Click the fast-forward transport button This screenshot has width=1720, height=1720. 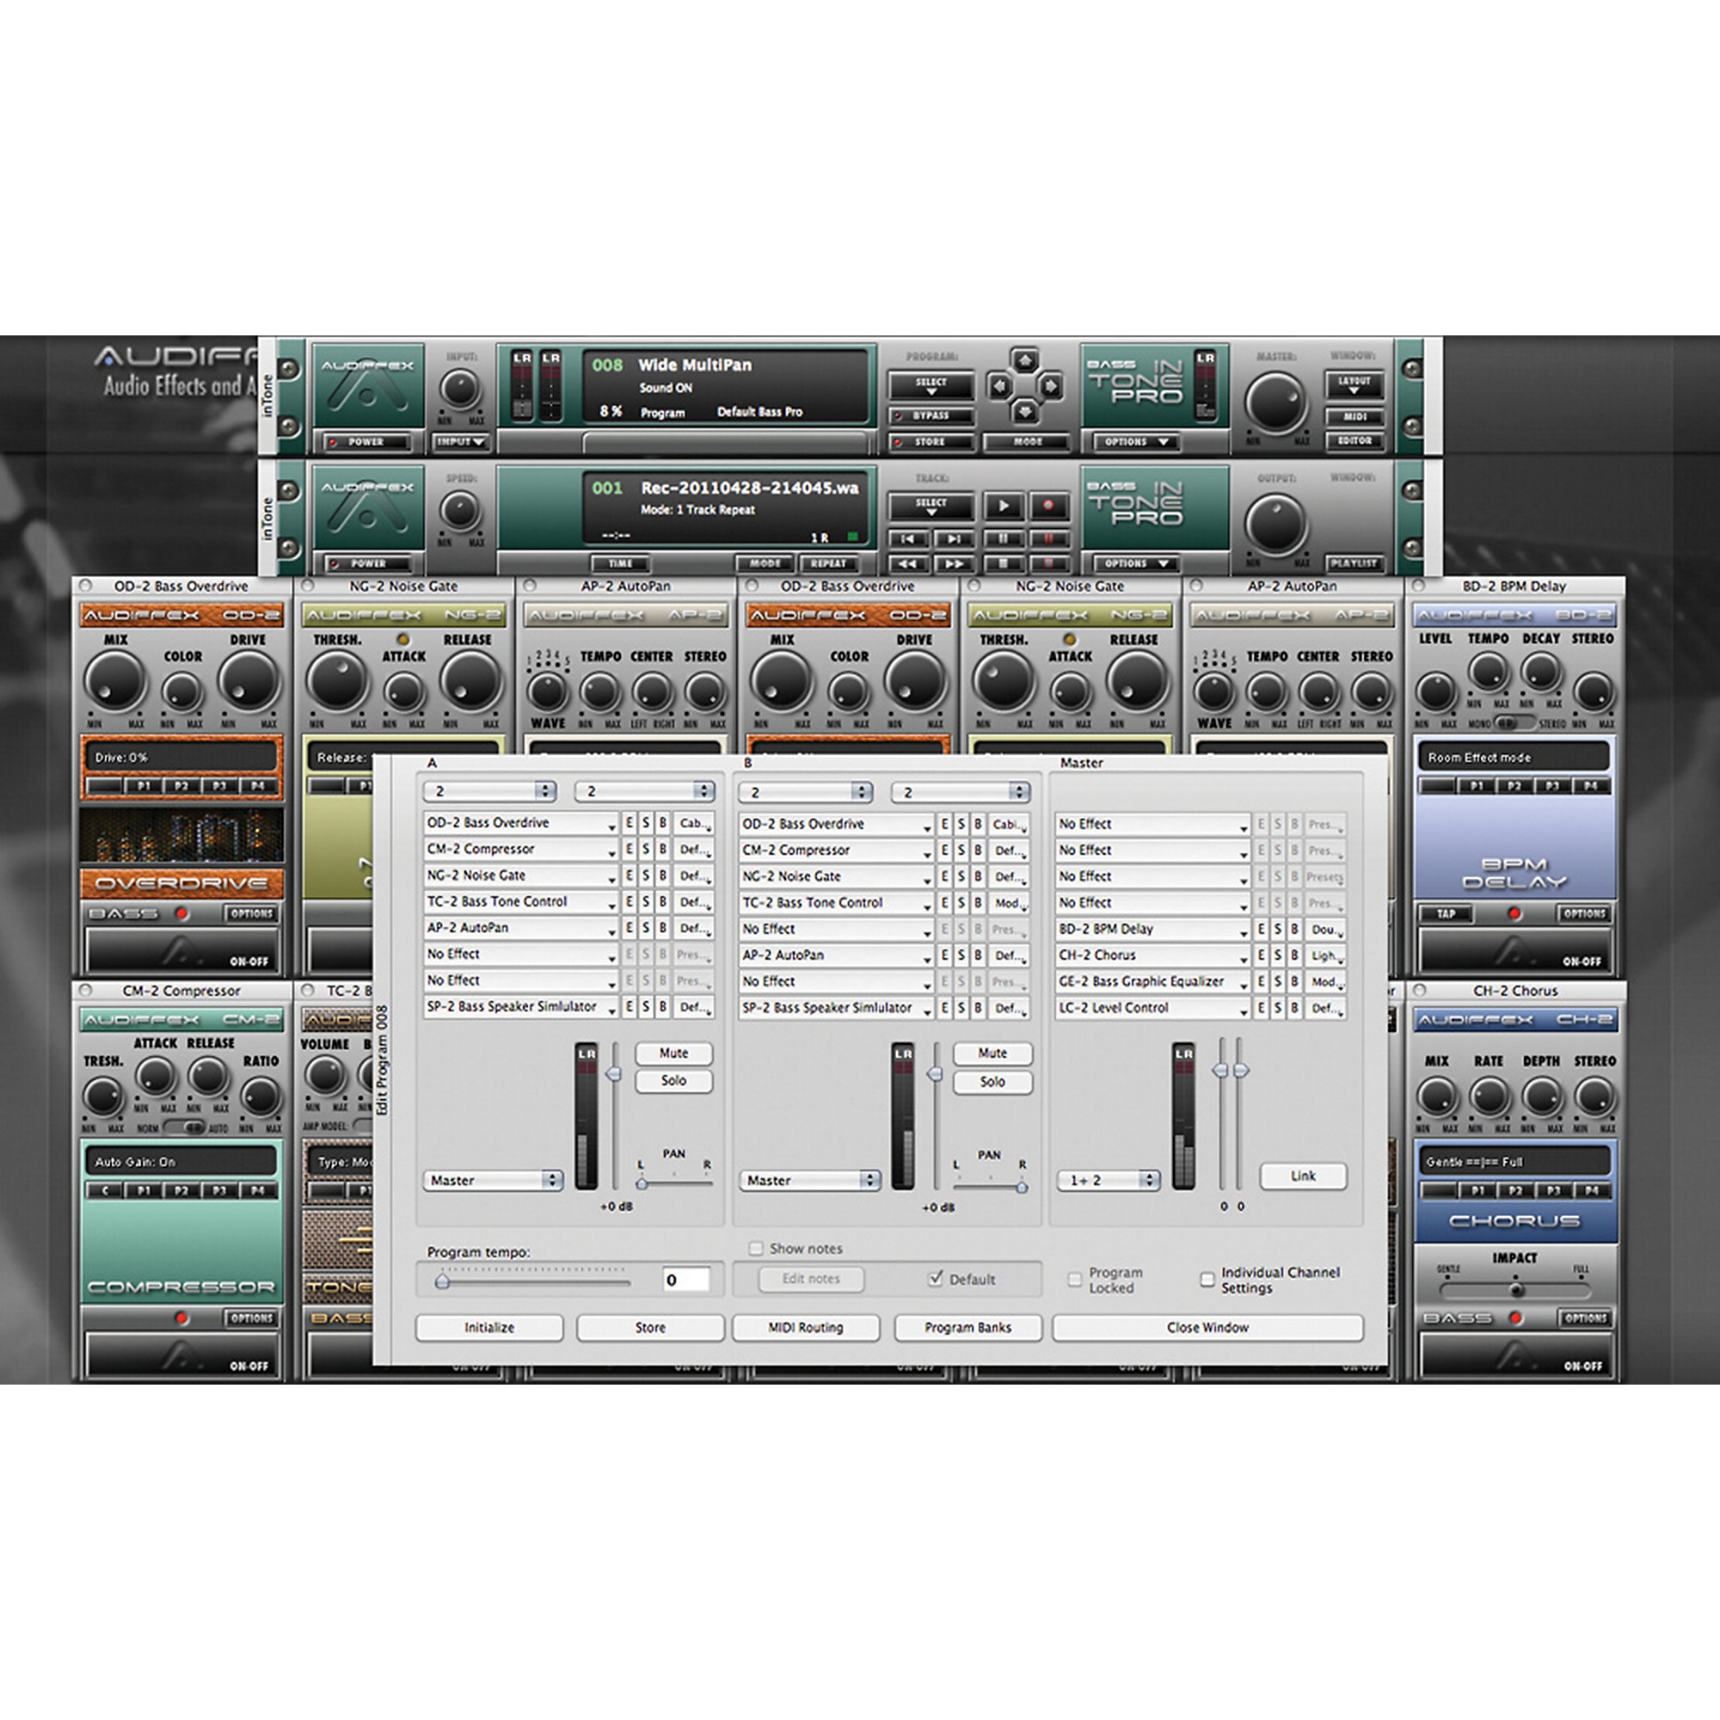[x=954, y=563]
